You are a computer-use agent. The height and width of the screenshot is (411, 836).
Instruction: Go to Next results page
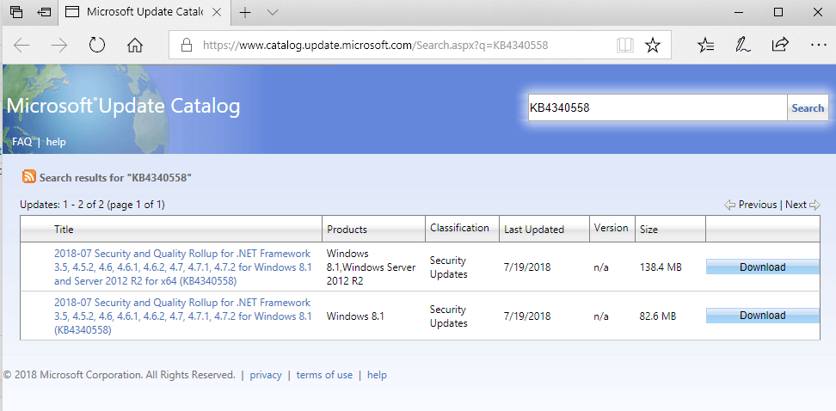(802, 205)
